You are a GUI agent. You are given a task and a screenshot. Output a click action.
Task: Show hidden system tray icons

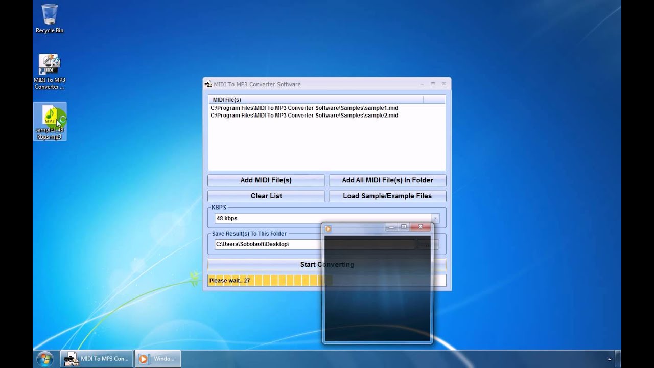click(609, 359)
